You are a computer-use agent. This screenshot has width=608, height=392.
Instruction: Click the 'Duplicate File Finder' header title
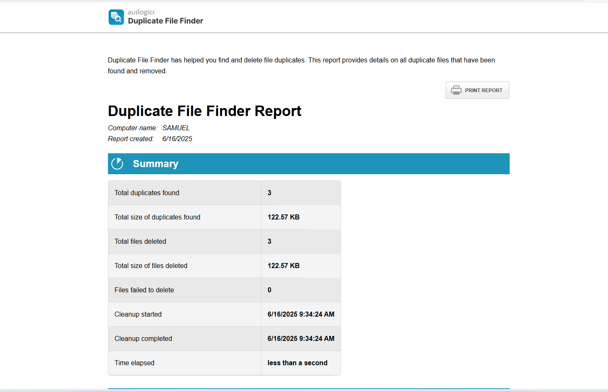coord(165,21)
